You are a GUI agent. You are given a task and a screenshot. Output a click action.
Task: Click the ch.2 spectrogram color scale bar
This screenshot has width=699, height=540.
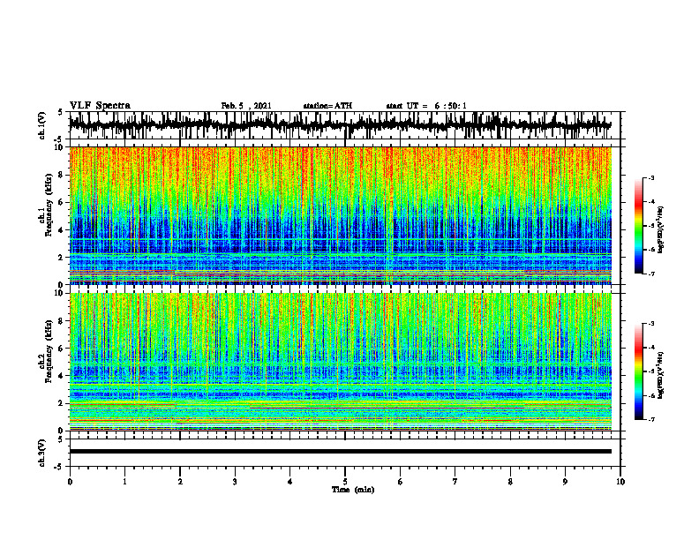[x=639, y=371]
